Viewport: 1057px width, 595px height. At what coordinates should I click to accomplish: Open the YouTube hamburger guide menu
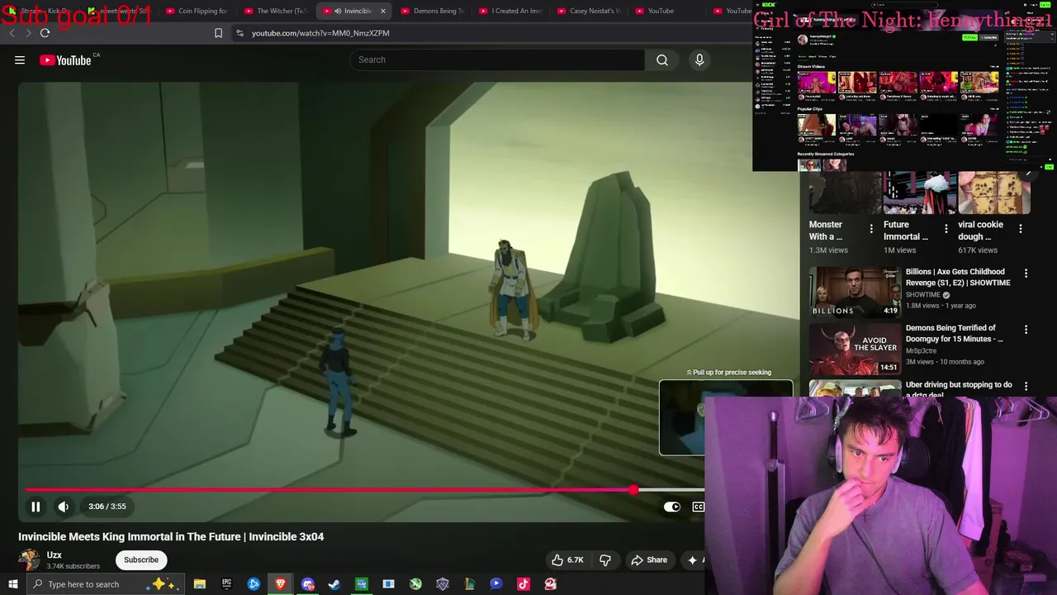coord(20,59)
